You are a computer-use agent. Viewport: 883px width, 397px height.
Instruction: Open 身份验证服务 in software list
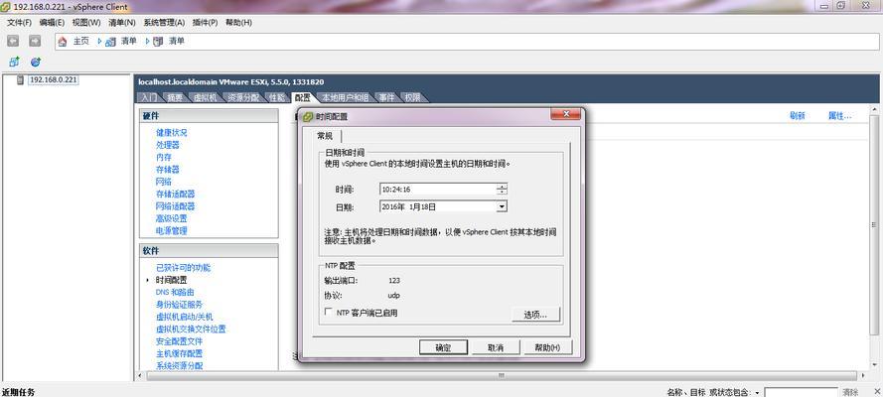(x=180, y=305)
